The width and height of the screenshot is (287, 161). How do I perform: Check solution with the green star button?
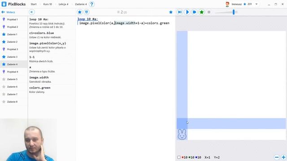point(202,12)
